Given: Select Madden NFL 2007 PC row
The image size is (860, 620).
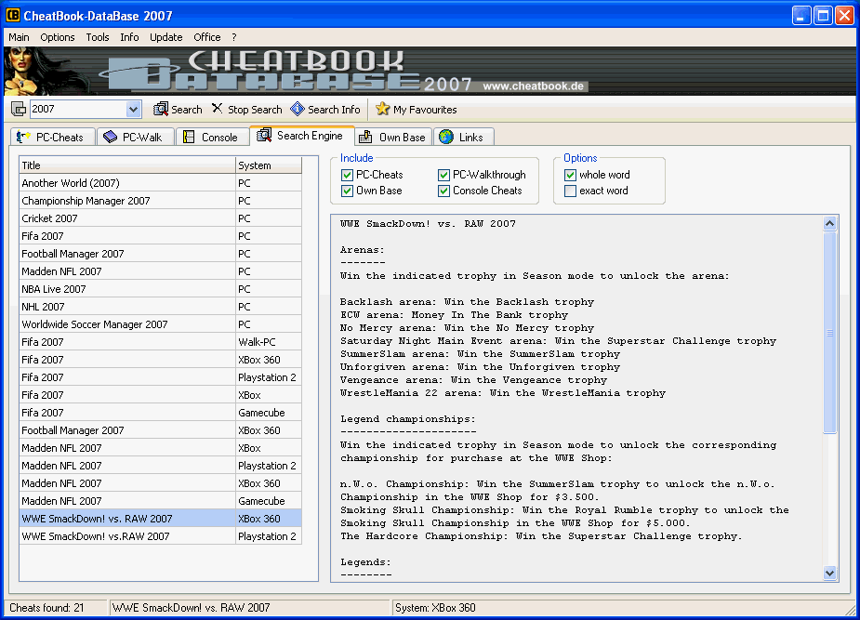Looking at the screenshot, I should [x=160, y=271].
